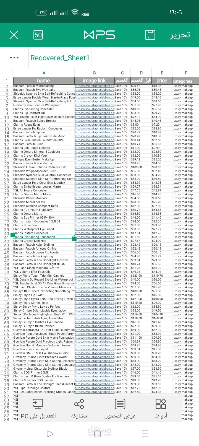Select cell Clarins Brow Duo
This screenshot has width=199, height=446.
[44, 225]
